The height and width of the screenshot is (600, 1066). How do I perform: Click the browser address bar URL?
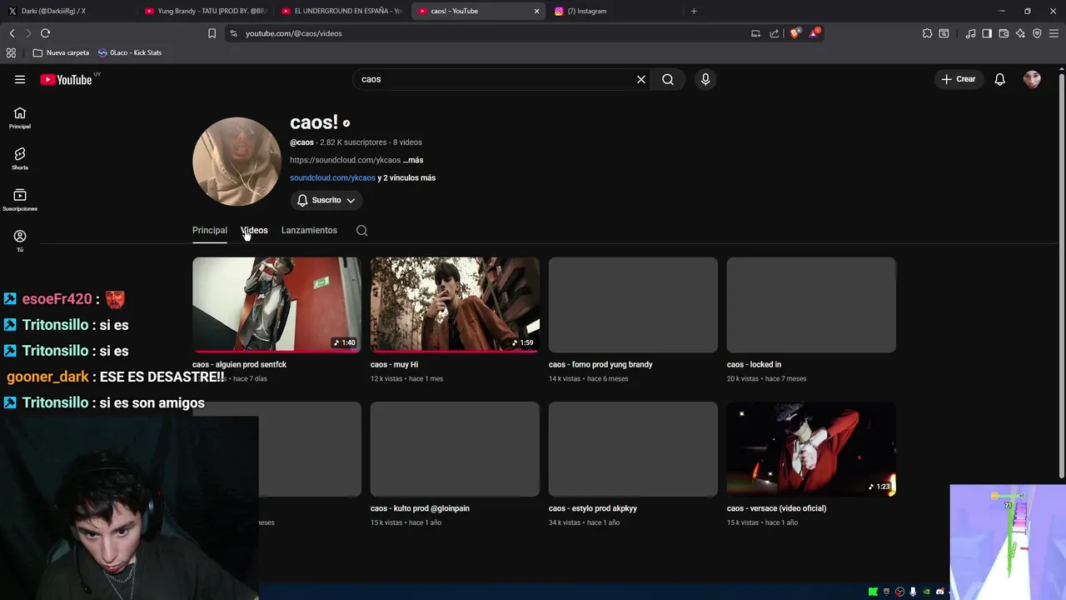pos(294,33)
